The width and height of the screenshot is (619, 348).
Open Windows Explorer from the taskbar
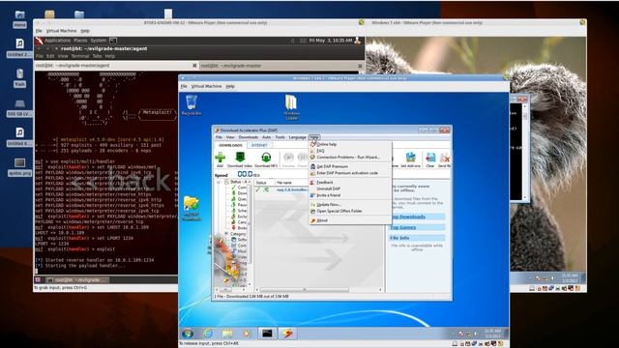(227, 333)
